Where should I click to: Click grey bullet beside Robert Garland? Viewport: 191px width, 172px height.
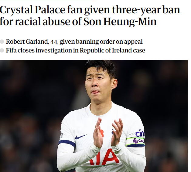[2, 42]
